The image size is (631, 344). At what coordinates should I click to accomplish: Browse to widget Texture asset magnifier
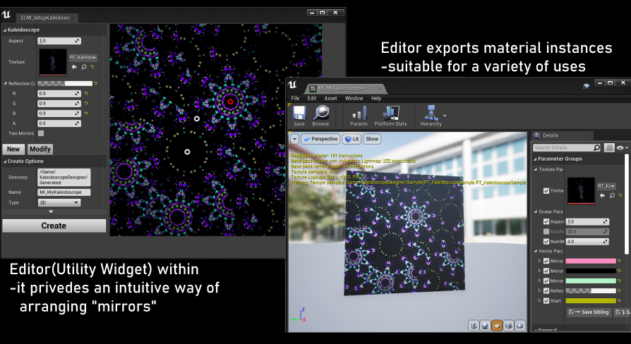84,67
